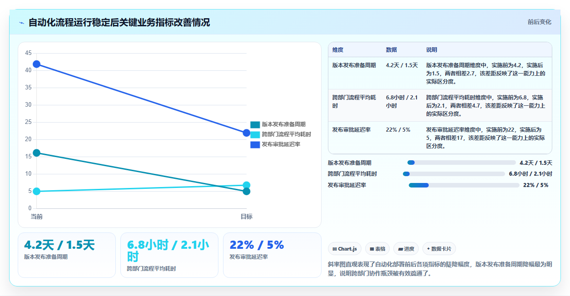Click the progress label 6.8小时 / 2.1小时
The height and width of the screenshot is (296, 570).
pyautogui.click(x=530, y=174)
